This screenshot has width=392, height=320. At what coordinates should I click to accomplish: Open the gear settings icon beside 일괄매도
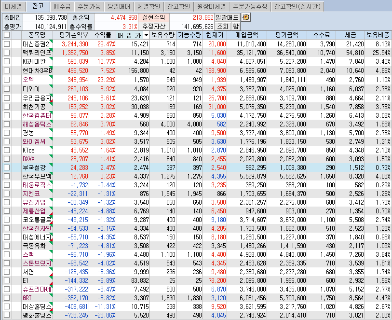246,17
